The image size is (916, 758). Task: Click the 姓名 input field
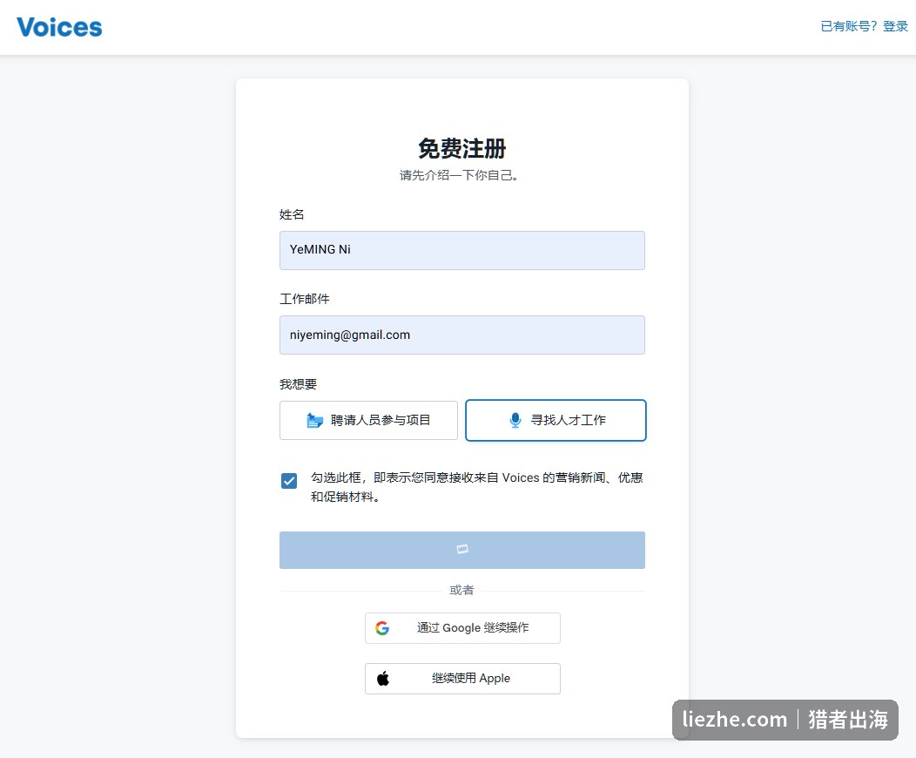tap(462, 250)
